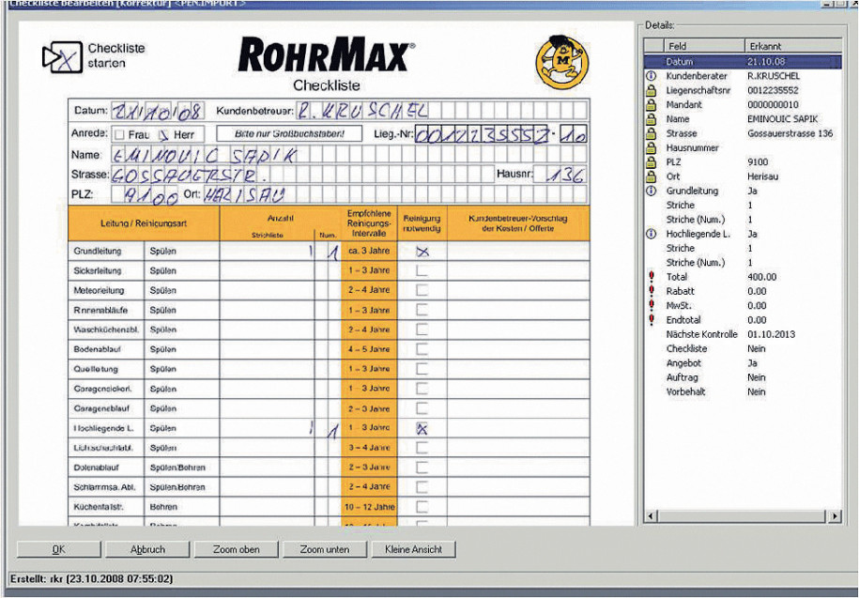Click the Details scrollbar left arrow

coord(651,516)
